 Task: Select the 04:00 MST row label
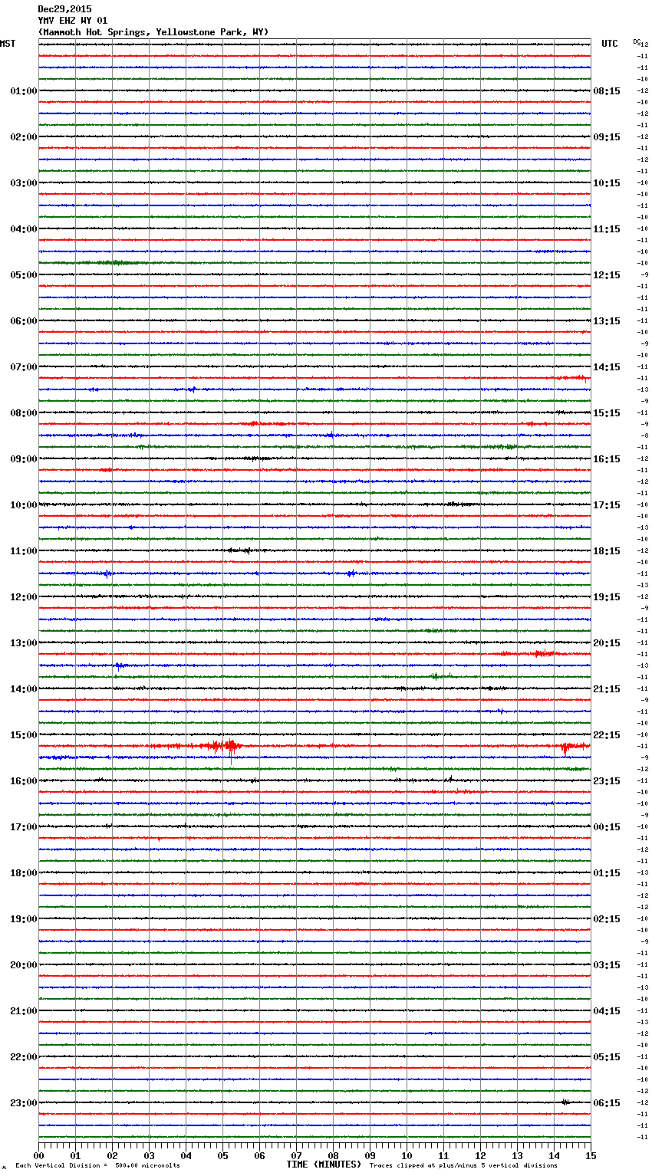point(23,228)
